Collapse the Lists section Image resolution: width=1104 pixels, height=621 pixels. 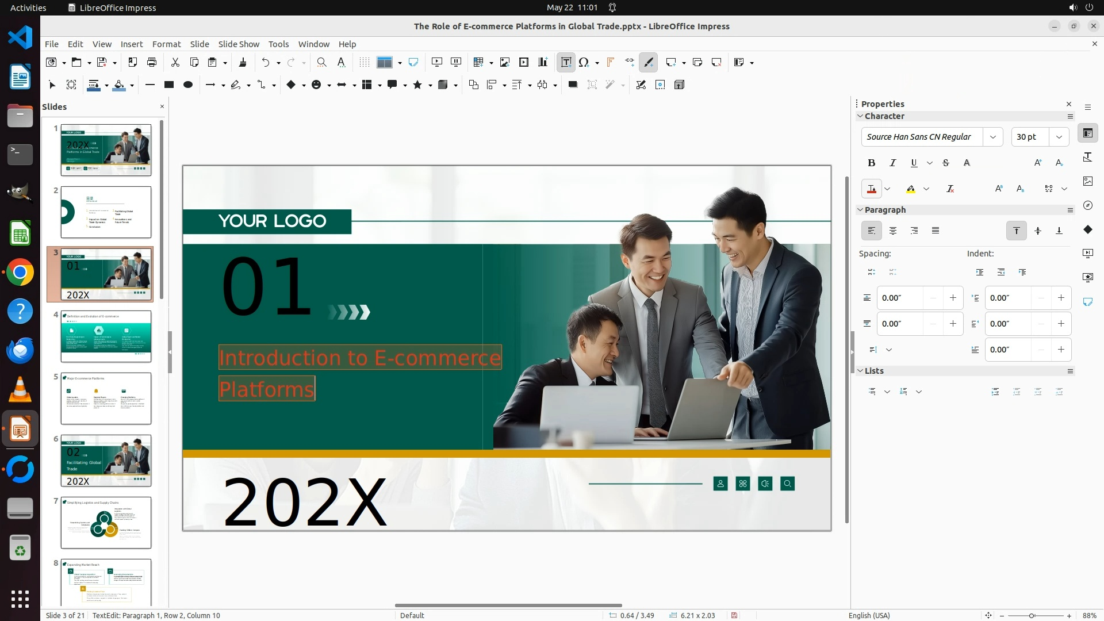coord(860,371)
